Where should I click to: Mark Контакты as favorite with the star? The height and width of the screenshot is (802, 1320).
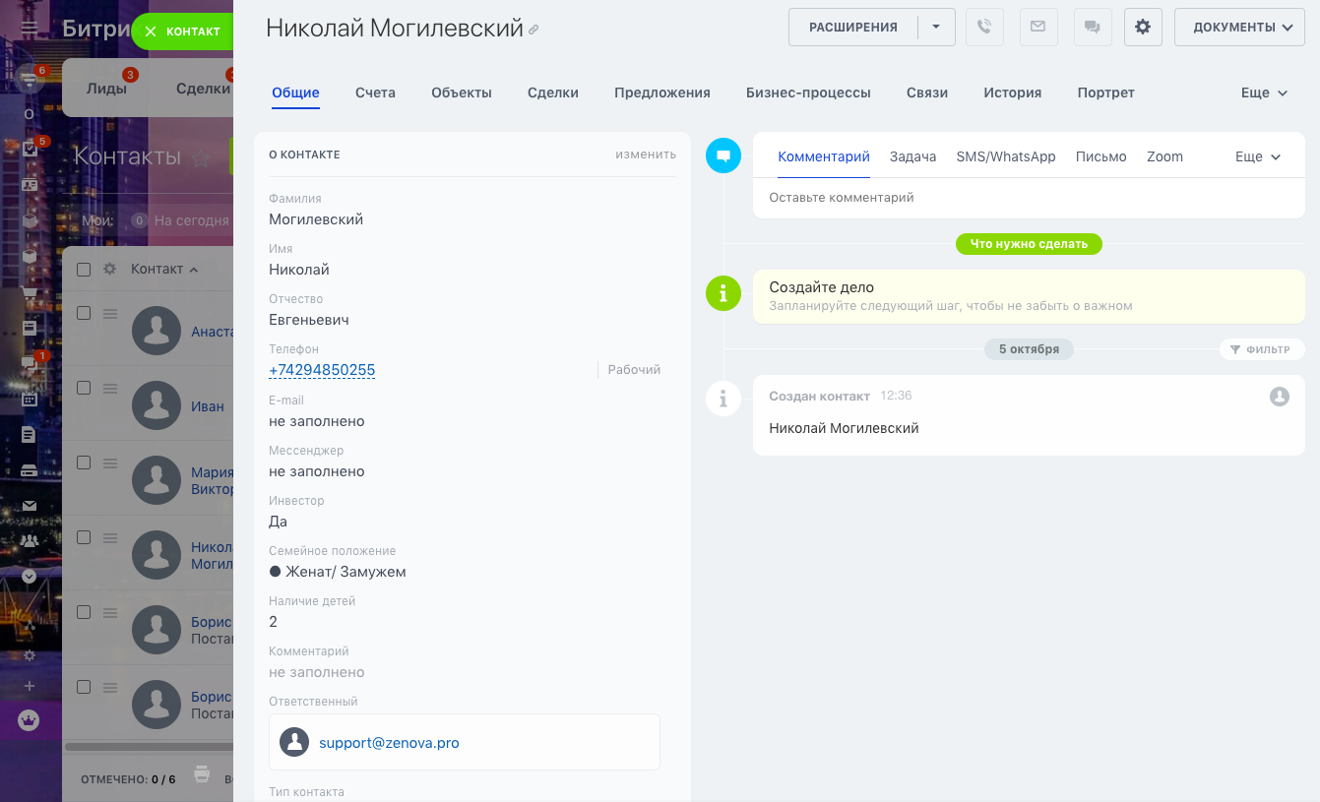[201, 157]
